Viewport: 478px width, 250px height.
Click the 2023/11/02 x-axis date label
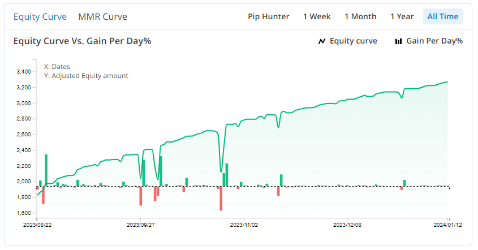[x=244, y=225]
